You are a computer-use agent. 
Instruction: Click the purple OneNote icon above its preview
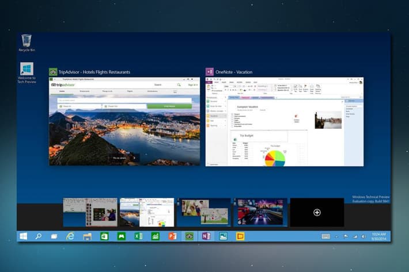(x=210, y=72)
